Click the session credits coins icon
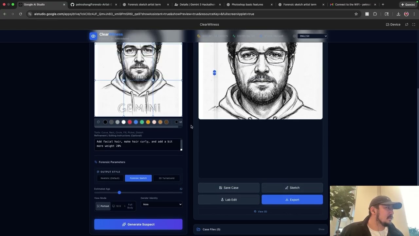419x236 pixels. click(x=198, y=36)
